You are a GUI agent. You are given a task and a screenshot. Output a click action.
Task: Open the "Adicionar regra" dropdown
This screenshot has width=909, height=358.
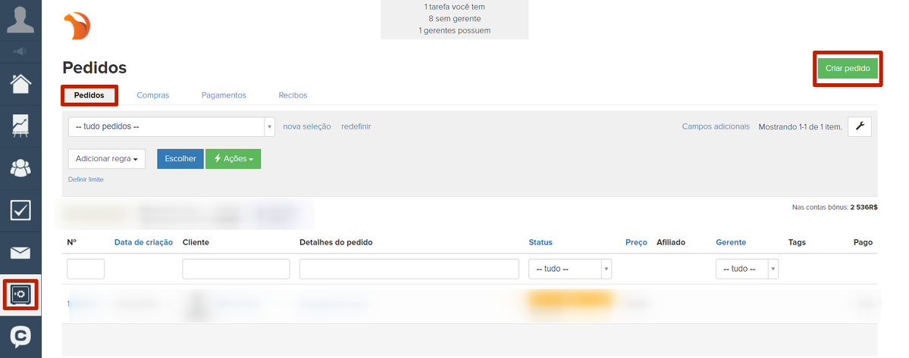pos(106,159)
